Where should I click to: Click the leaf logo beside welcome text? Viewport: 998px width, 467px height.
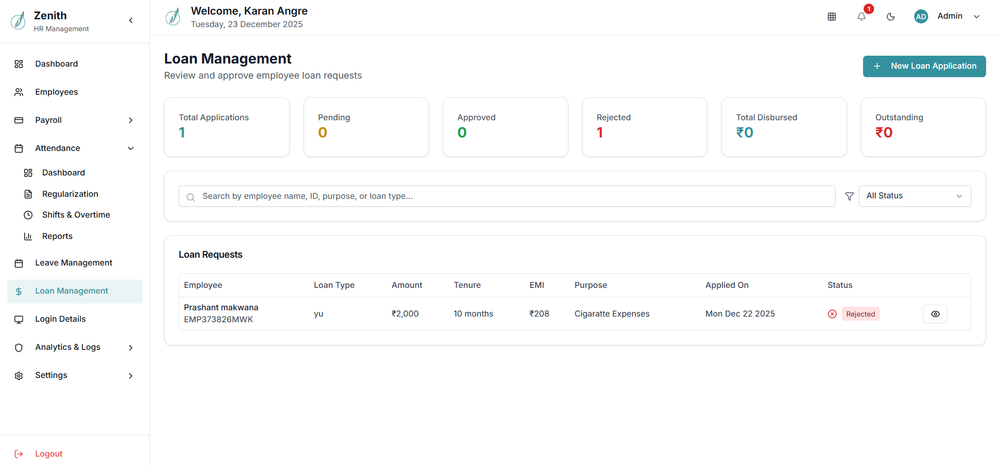[x=173, y=17]
